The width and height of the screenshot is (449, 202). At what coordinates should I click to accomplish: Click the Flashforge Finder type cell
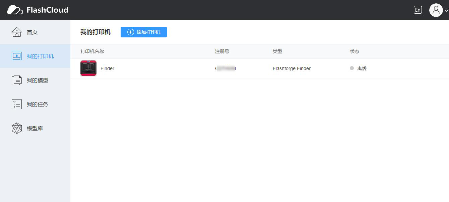292,68
